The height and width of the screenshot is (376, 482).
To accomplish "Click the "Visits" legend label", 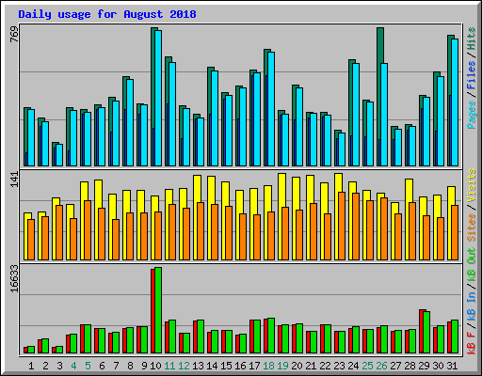I will [472, 185].
